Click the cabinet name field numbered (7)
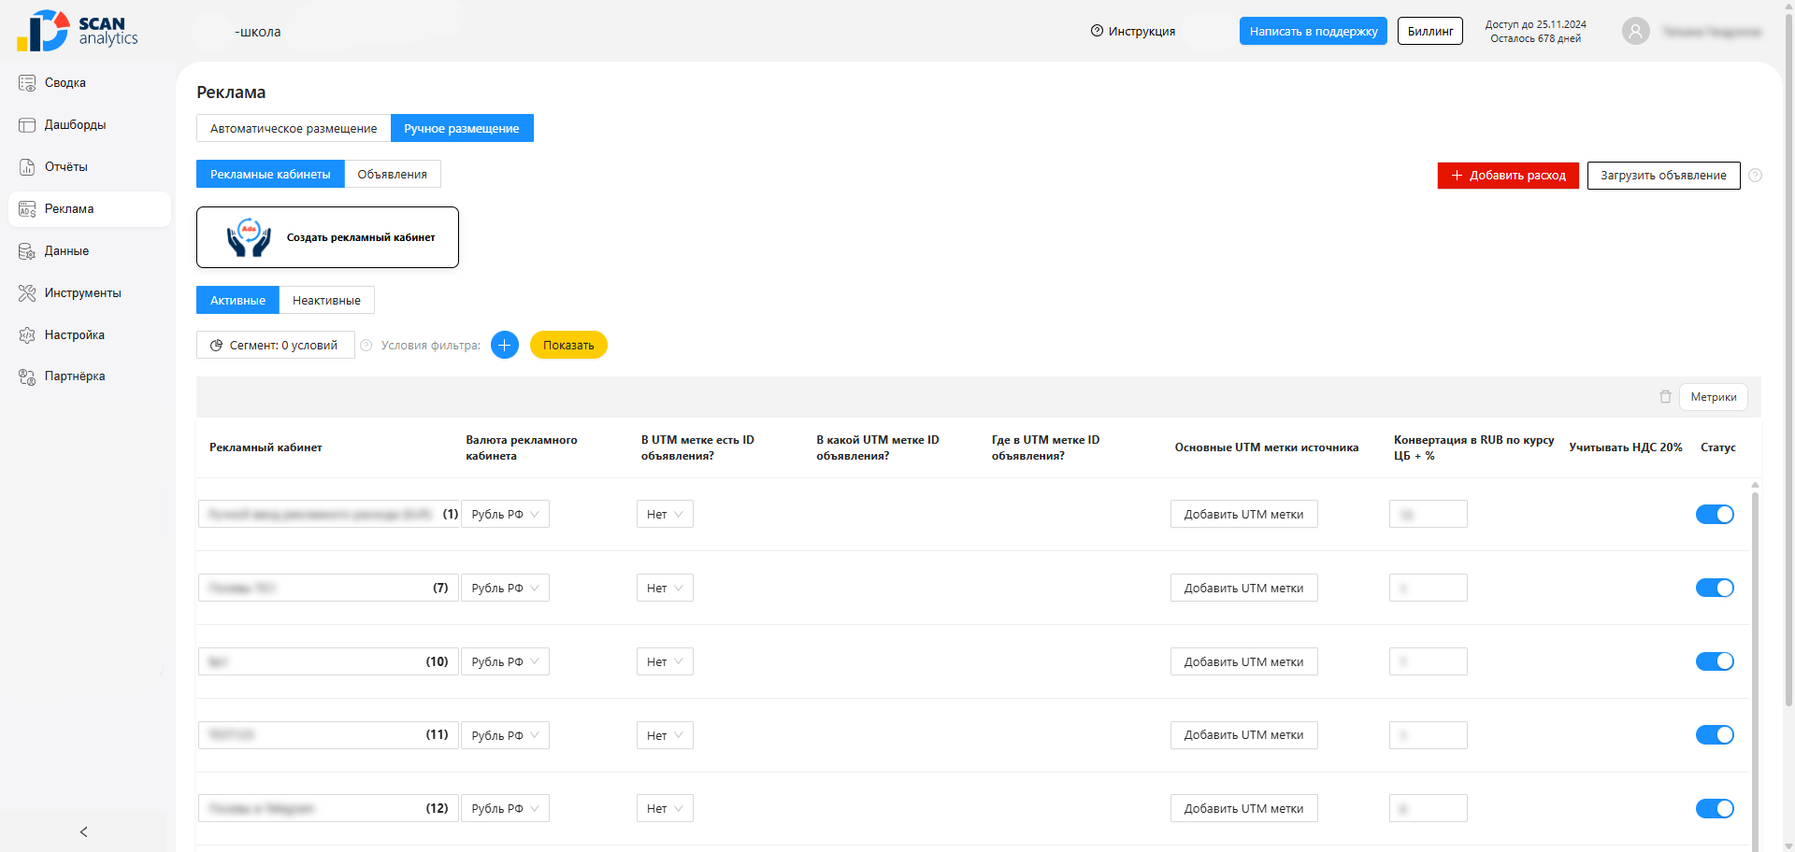Screen dimensions: 1795x852 pyautogui.click(x=328, y=588)
